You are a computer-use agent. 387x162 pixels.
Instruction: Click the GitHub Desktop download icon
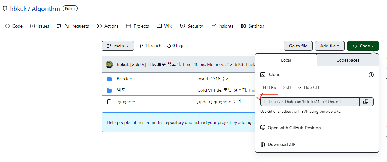263,128
